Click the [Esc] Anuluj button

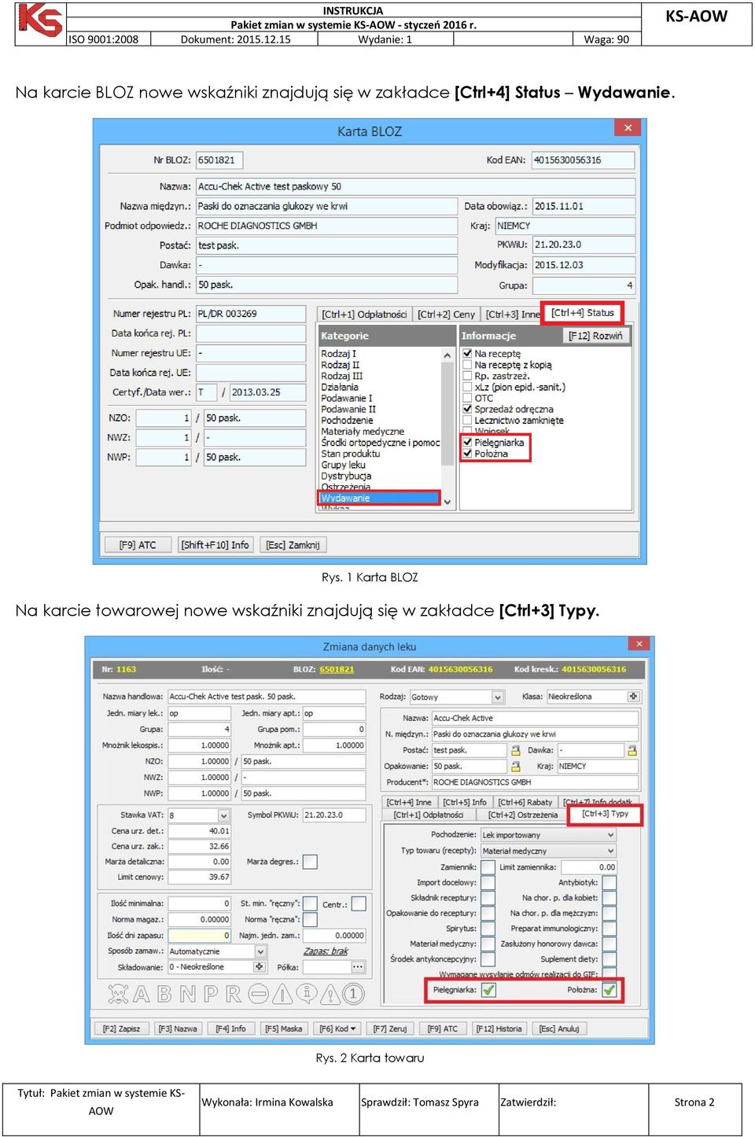558,1028
